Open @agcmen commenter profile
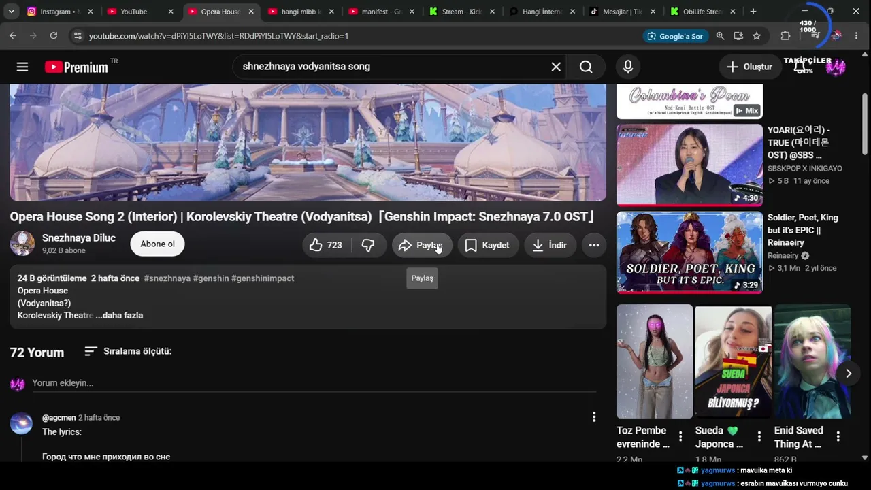 pos(59,418)
